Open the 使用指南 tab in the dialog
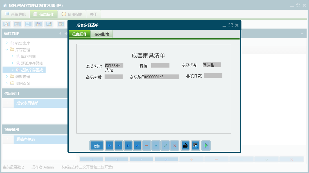Screen dimensions: 309x173 [102, 34]
